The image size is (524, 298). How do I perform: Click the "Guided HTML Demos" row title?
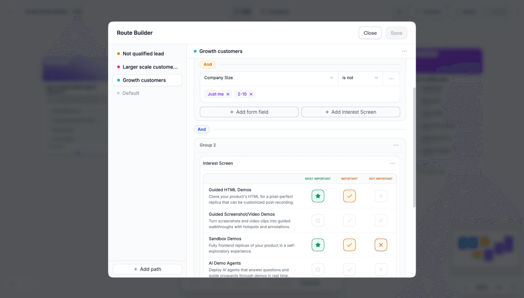pyautogui.click(x=230, y=190)
